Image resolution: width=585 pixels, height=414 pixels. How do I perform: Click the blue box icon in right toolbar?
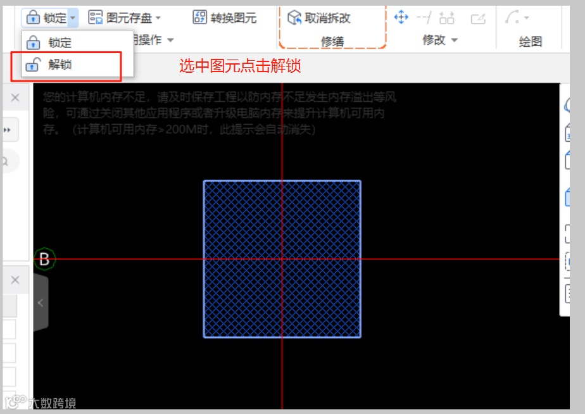pos(567,197)
